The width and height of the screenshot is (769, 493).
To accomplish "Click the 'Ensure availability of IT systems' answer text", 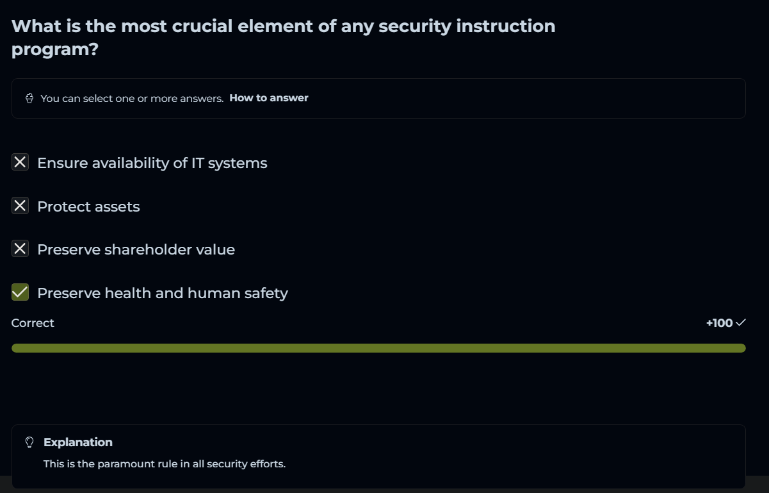I will point(152,163).
